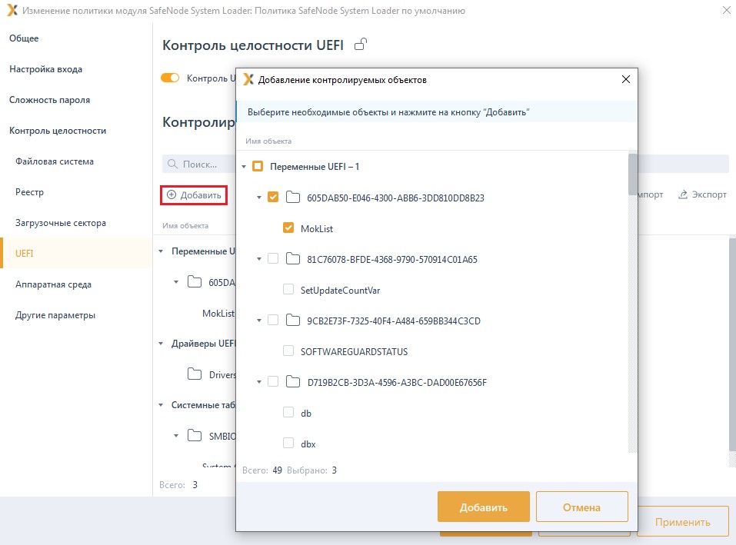The image size is (736, 545).
Task: Collapse Переменные UEFI – 1 node in dialog
Action: (x=244, y=167)
